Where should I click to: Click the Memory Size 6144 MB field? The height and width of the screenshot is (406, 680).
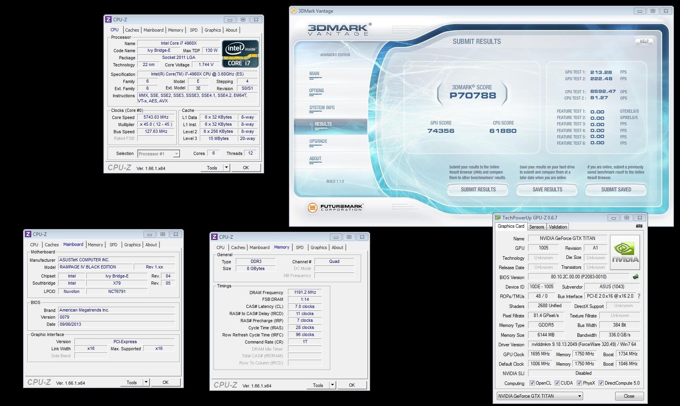(546, 334)
